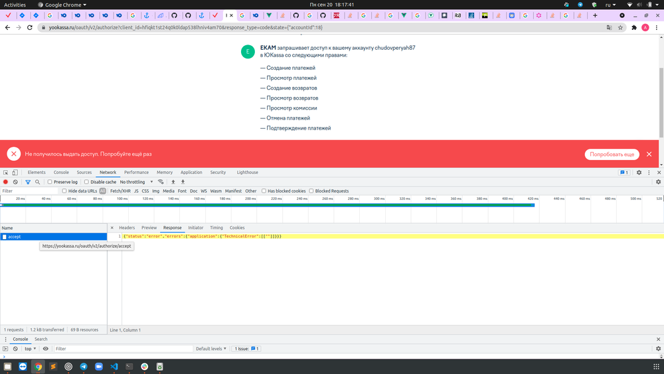
Task: Create live expression eye icon
Action: click(x=46, y=349)
